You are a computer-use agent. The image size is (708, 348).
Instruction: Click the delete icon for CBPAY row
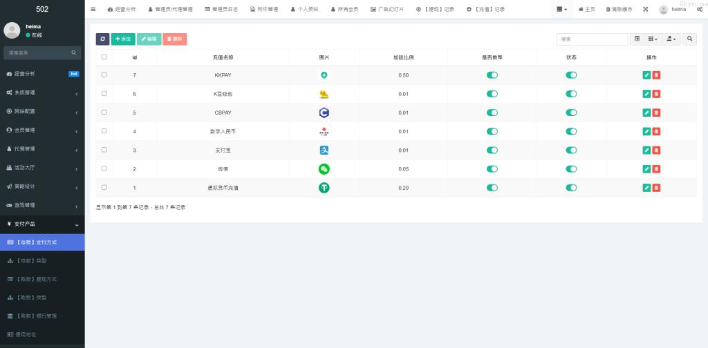[x=656, y=113]
